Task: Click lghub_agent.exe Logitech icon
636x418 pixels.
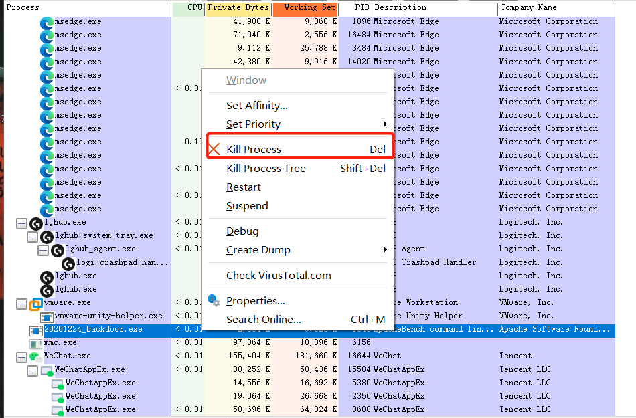Action: (x=57, y=250)
